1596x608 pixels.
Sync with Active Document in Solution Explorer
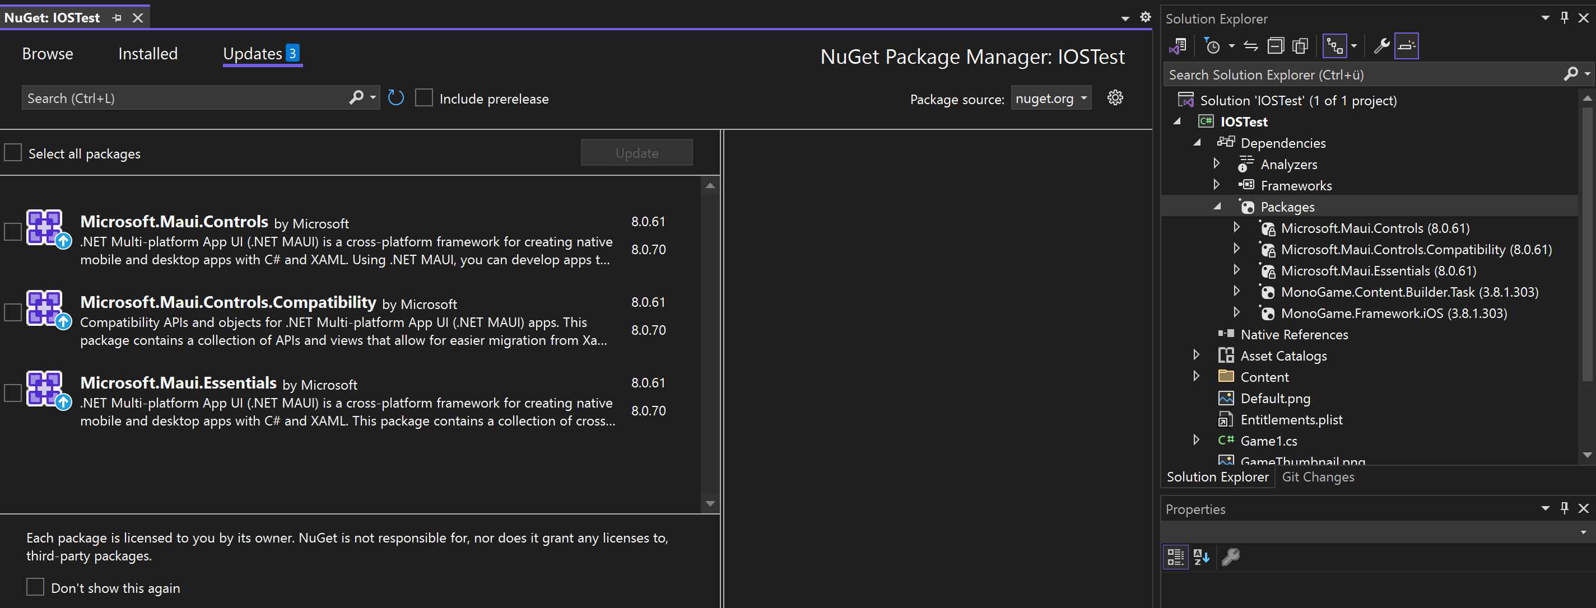(x=1251, y=46)
